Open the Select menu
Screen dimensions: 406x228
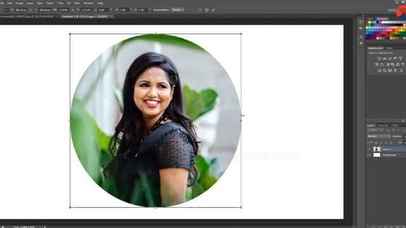50,3
